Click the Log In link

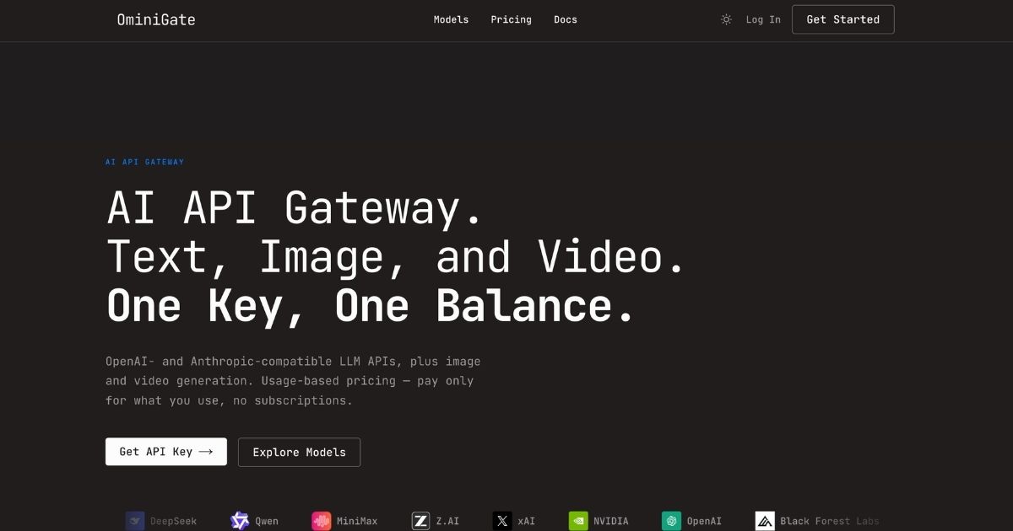[763, 19]
